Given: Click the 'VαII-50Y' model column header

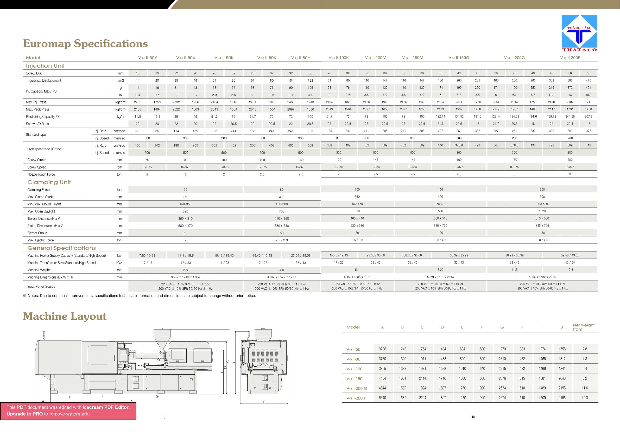Looking at the screenshot, I should [147, 58].
